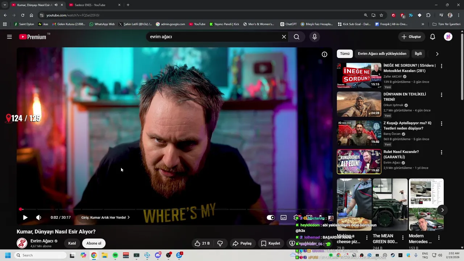Image resolution: width=464 pixels, height=261 pixels.
Task: Open options for 'İNEĞE NE SORDUN?' video
Action: click(x=442, y=66)
